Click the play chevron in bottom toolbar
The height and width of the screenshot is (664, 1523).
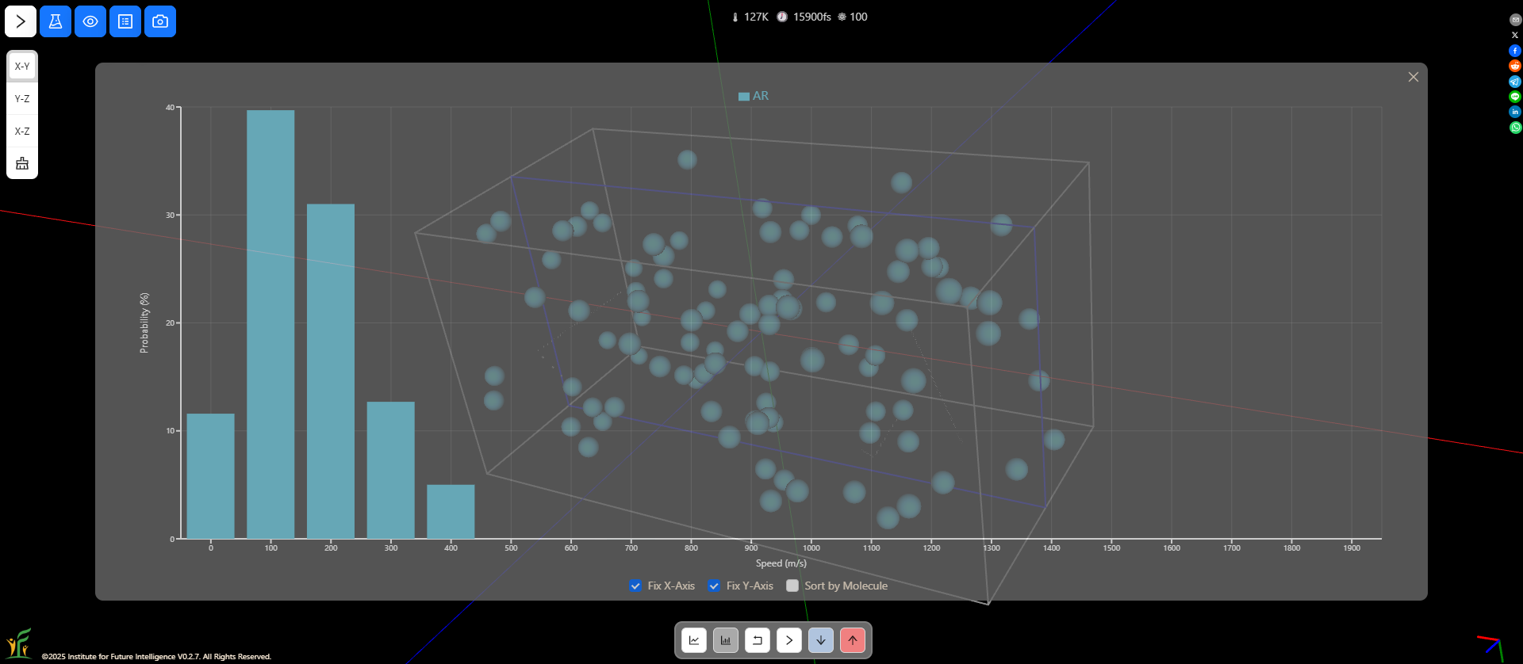[x=789, y=640]
